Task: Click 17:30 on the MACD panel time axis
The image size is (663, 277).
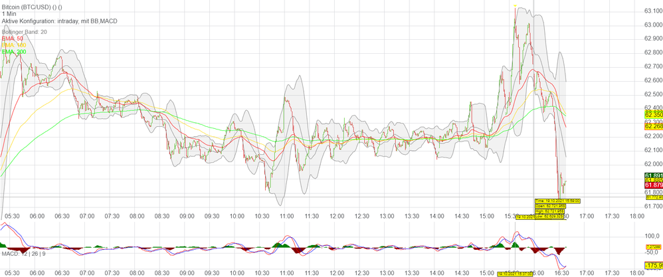Action: tap(612, 273)
